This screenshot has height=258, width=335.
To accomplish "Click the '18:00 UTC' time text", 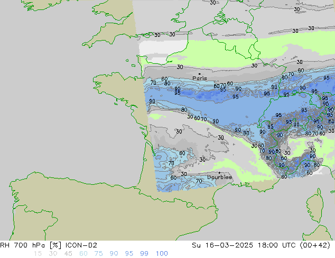I will (x=277, y=245).
